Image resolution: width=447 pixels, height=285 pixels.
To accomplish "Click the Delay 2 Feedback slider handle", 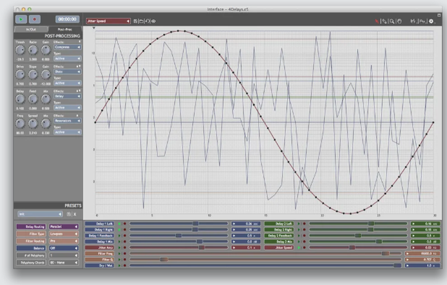I will [358, 236].
